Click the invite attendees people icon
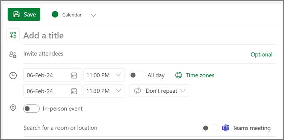This screenshot has height=140, width=284. point(13,54)
